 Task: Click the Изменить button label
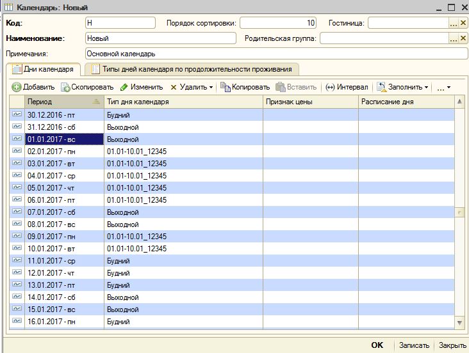[x=147, y=87]
